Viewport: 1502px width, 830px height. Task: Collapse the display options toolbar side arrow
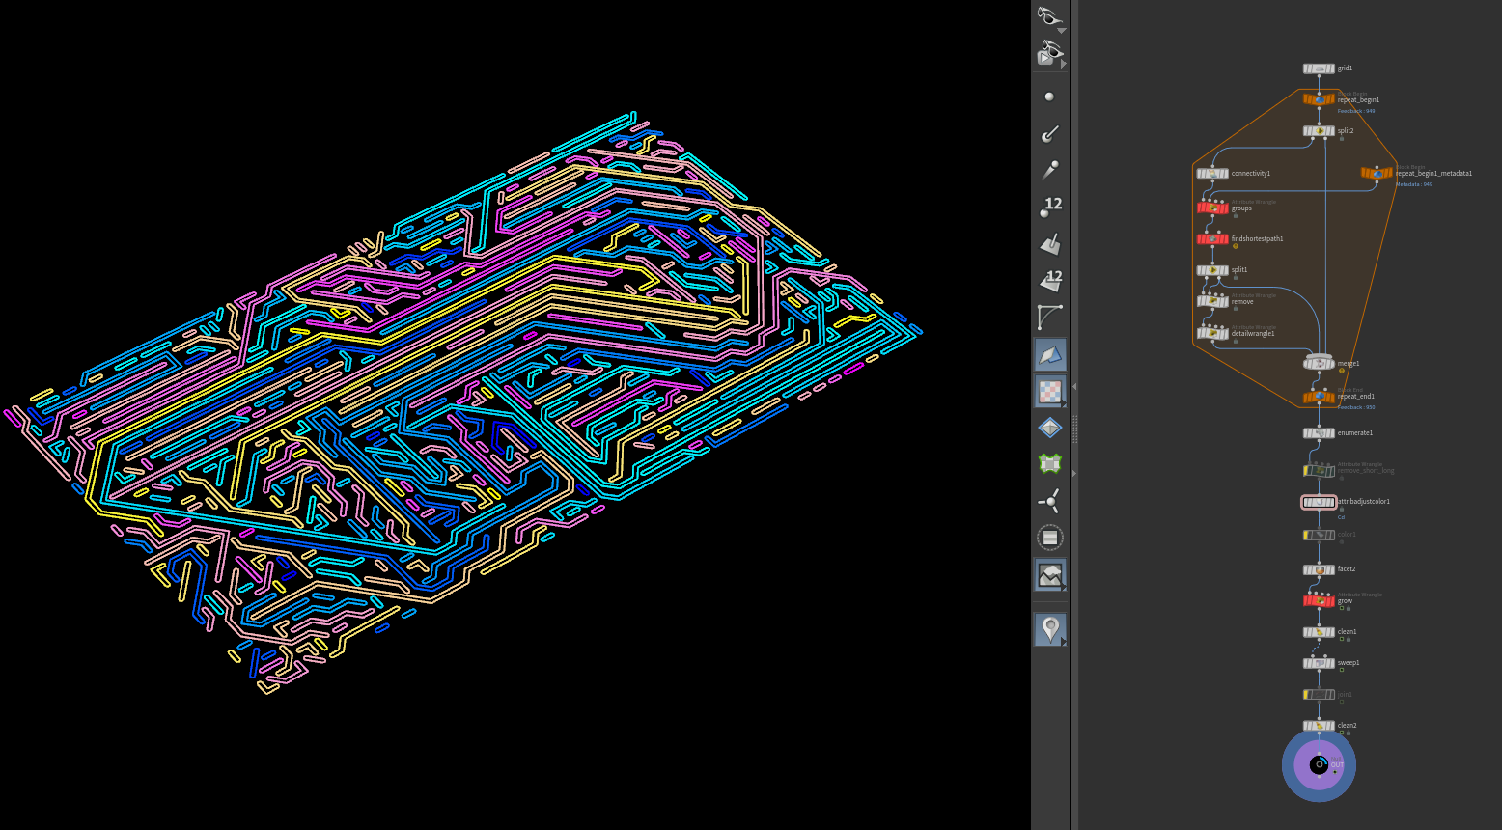click(1074, 387)
